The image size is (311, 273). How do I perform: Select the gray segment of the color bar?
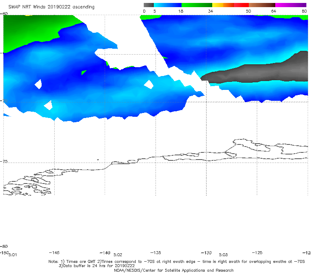pos(149,5)
